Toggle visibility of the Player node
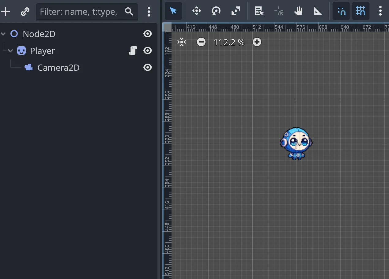Image resolution: width=389 pixels, height=279 pixels. pos(148,50)
